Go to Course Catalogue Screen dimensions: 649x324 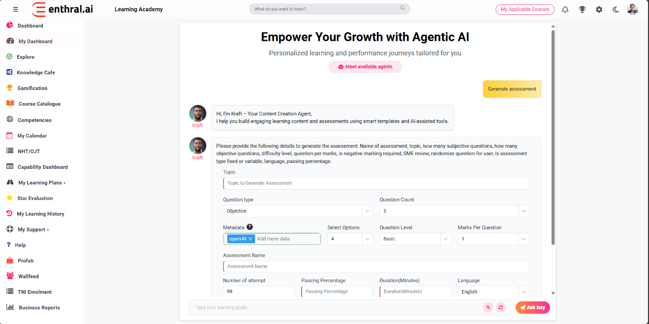[39, 104]
